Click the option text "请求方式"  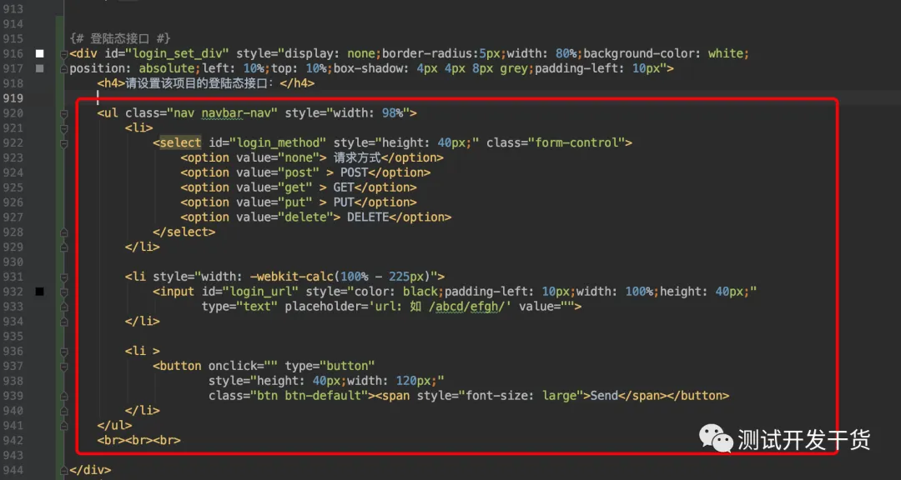click(357, 157)
